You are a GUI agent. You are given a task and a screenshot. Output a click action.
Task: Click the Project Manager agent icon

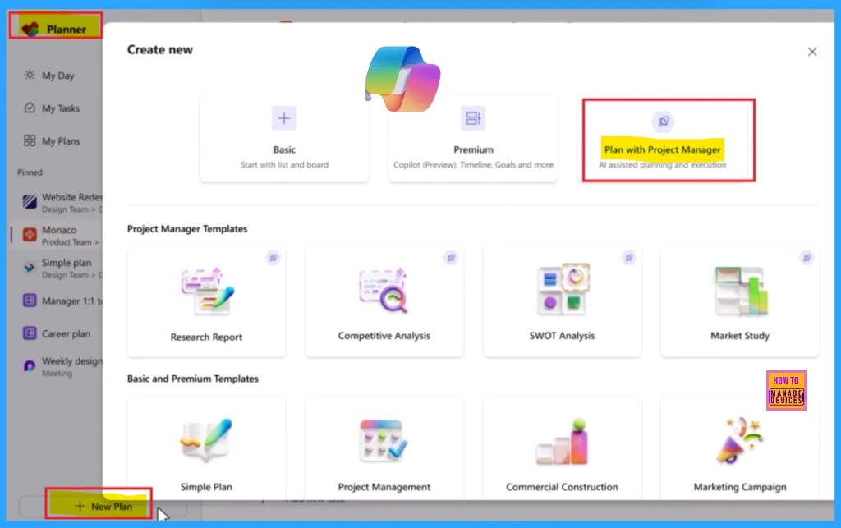663,122
